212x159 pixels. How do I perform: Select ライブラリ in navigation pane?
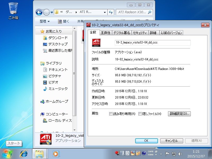coord(51,63)
